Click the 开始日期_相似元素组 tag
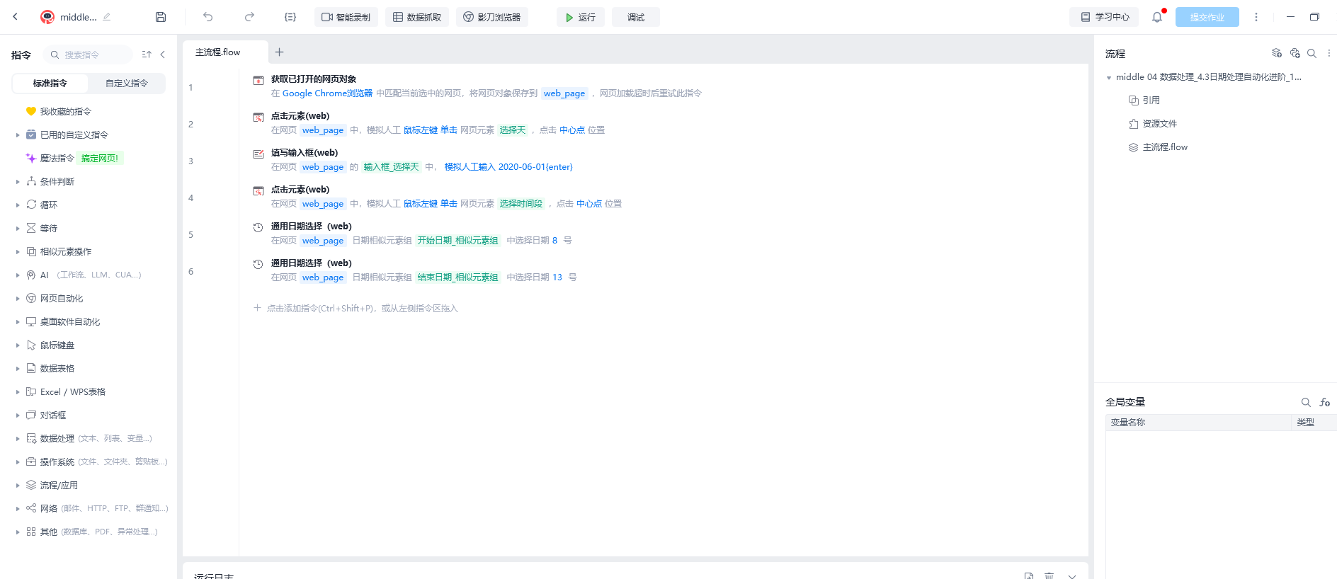Viewport: 1337px width, 579px height. pos(457,241)
